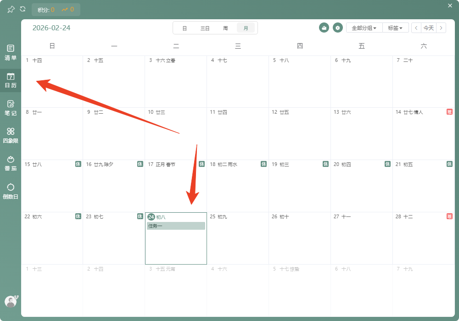Open the 倒数日 countdown section
The image size is (459, 321).
[x=11, y=191]
